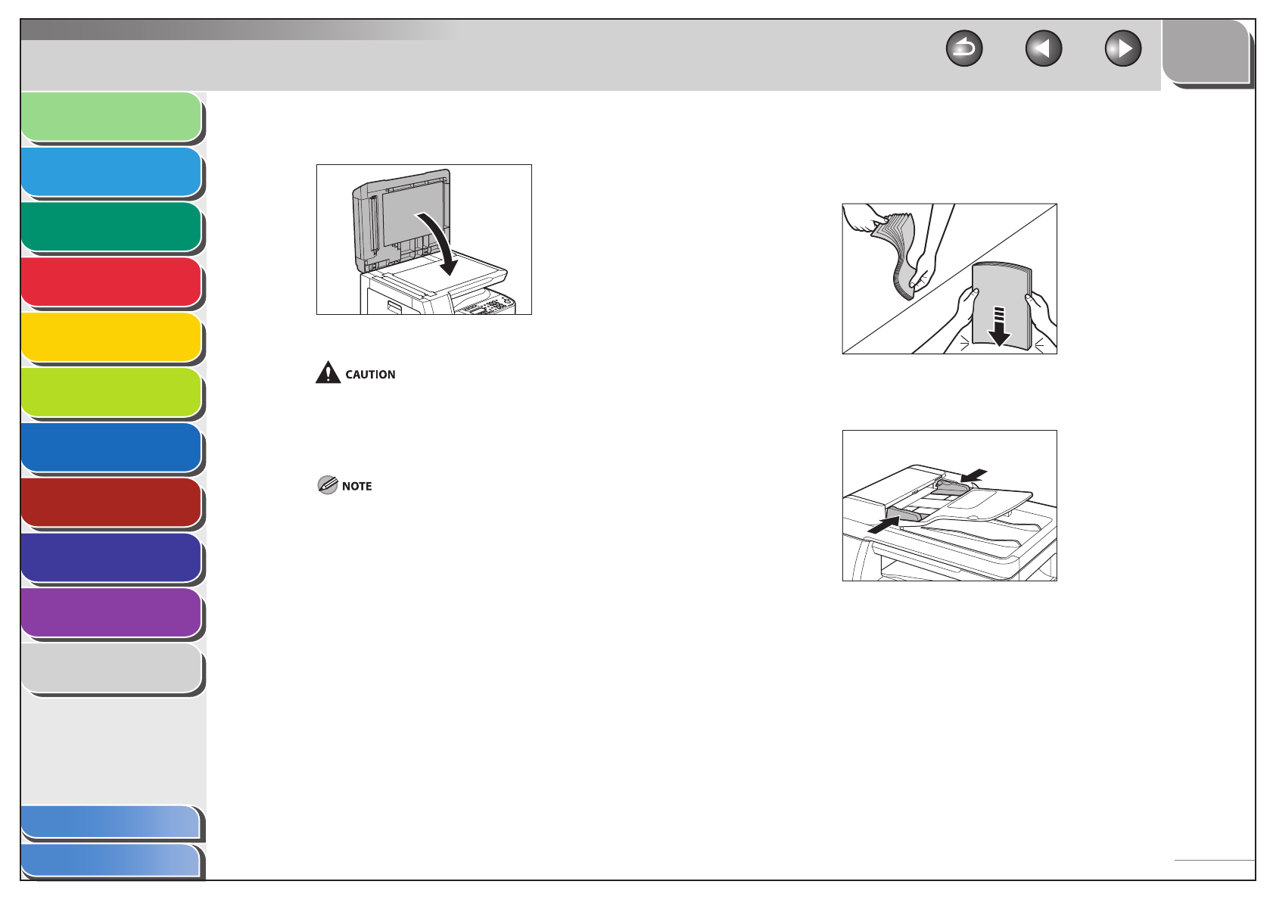
Task: Select the royal blue chapter tab
Action: pyautogui.click(x=112, y=449)
